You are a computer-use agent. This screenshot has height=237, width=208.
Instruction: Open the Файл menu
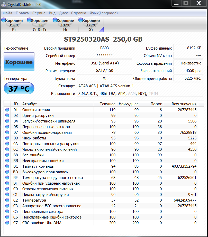click(x=7, y=13)
